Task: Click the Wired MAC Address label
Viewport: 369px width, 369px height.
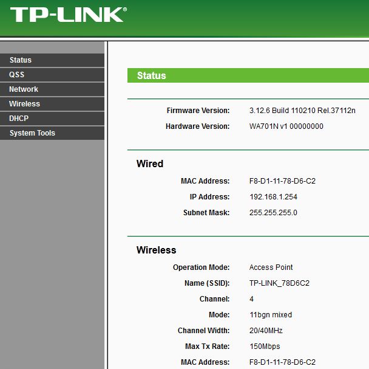Action: pos(205,181)
